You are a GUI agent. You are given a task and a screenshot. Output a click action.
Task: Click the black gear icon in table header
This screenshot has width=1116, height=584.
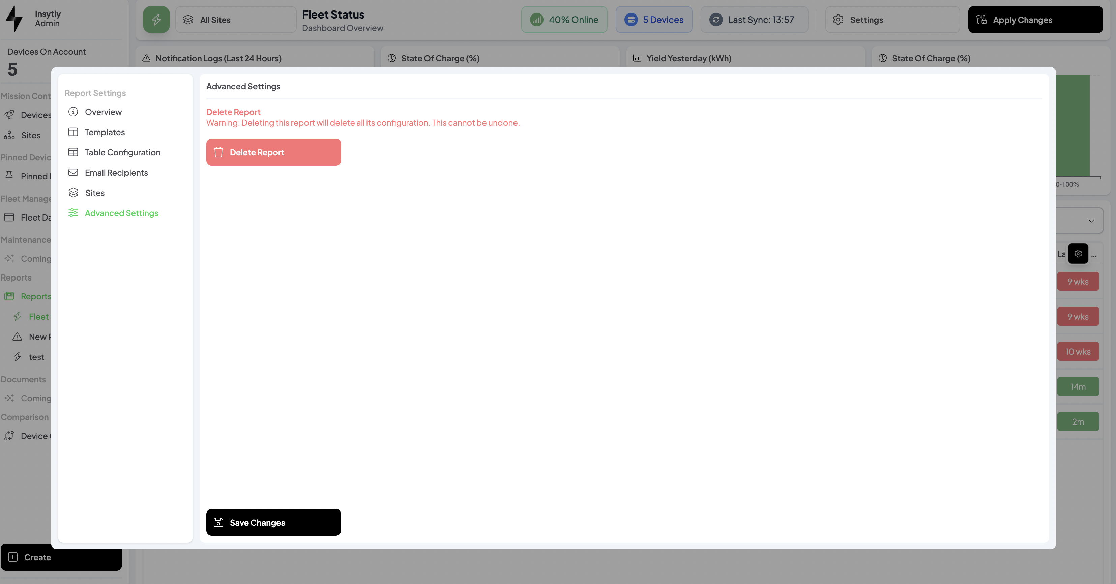pyautogui.click(x=1078, y=254)
